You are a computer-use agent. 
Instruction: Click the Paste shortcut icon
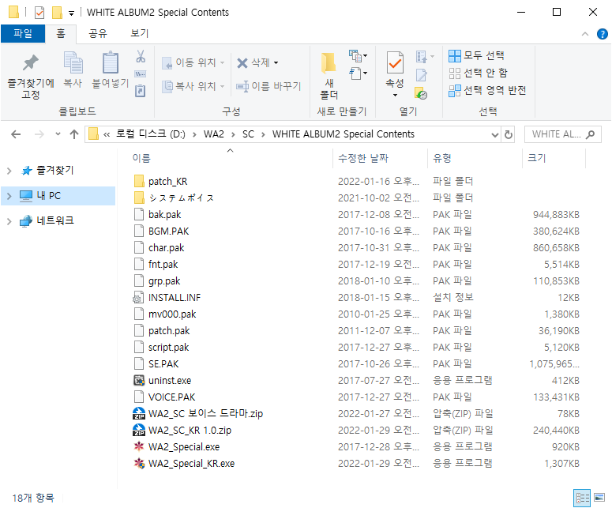[x=141, y=91]
